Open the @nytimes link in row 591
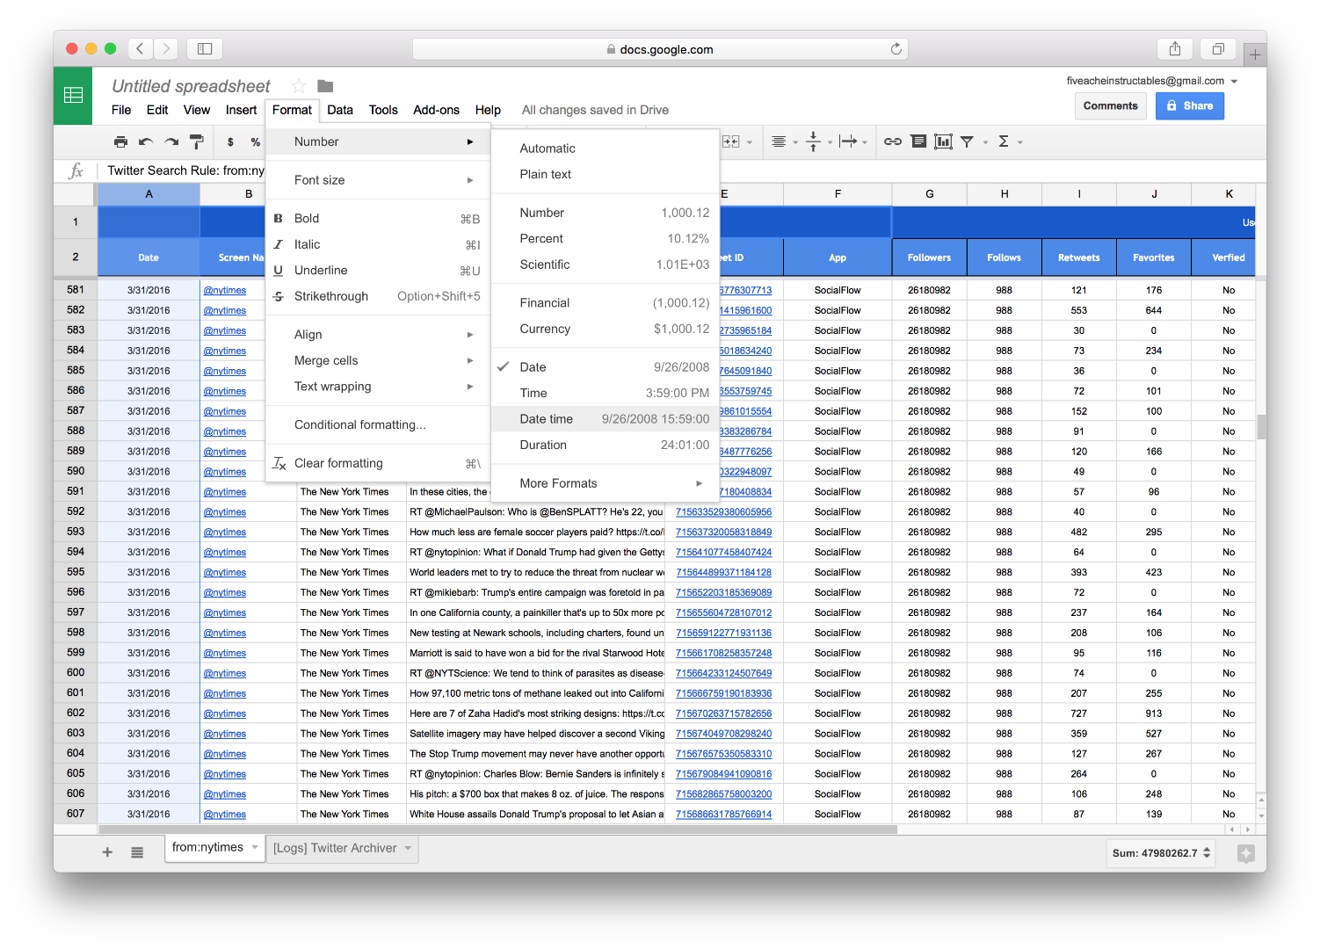This screenshot has height=949, width=1320. pyautogui.click(x=224, y=491)
